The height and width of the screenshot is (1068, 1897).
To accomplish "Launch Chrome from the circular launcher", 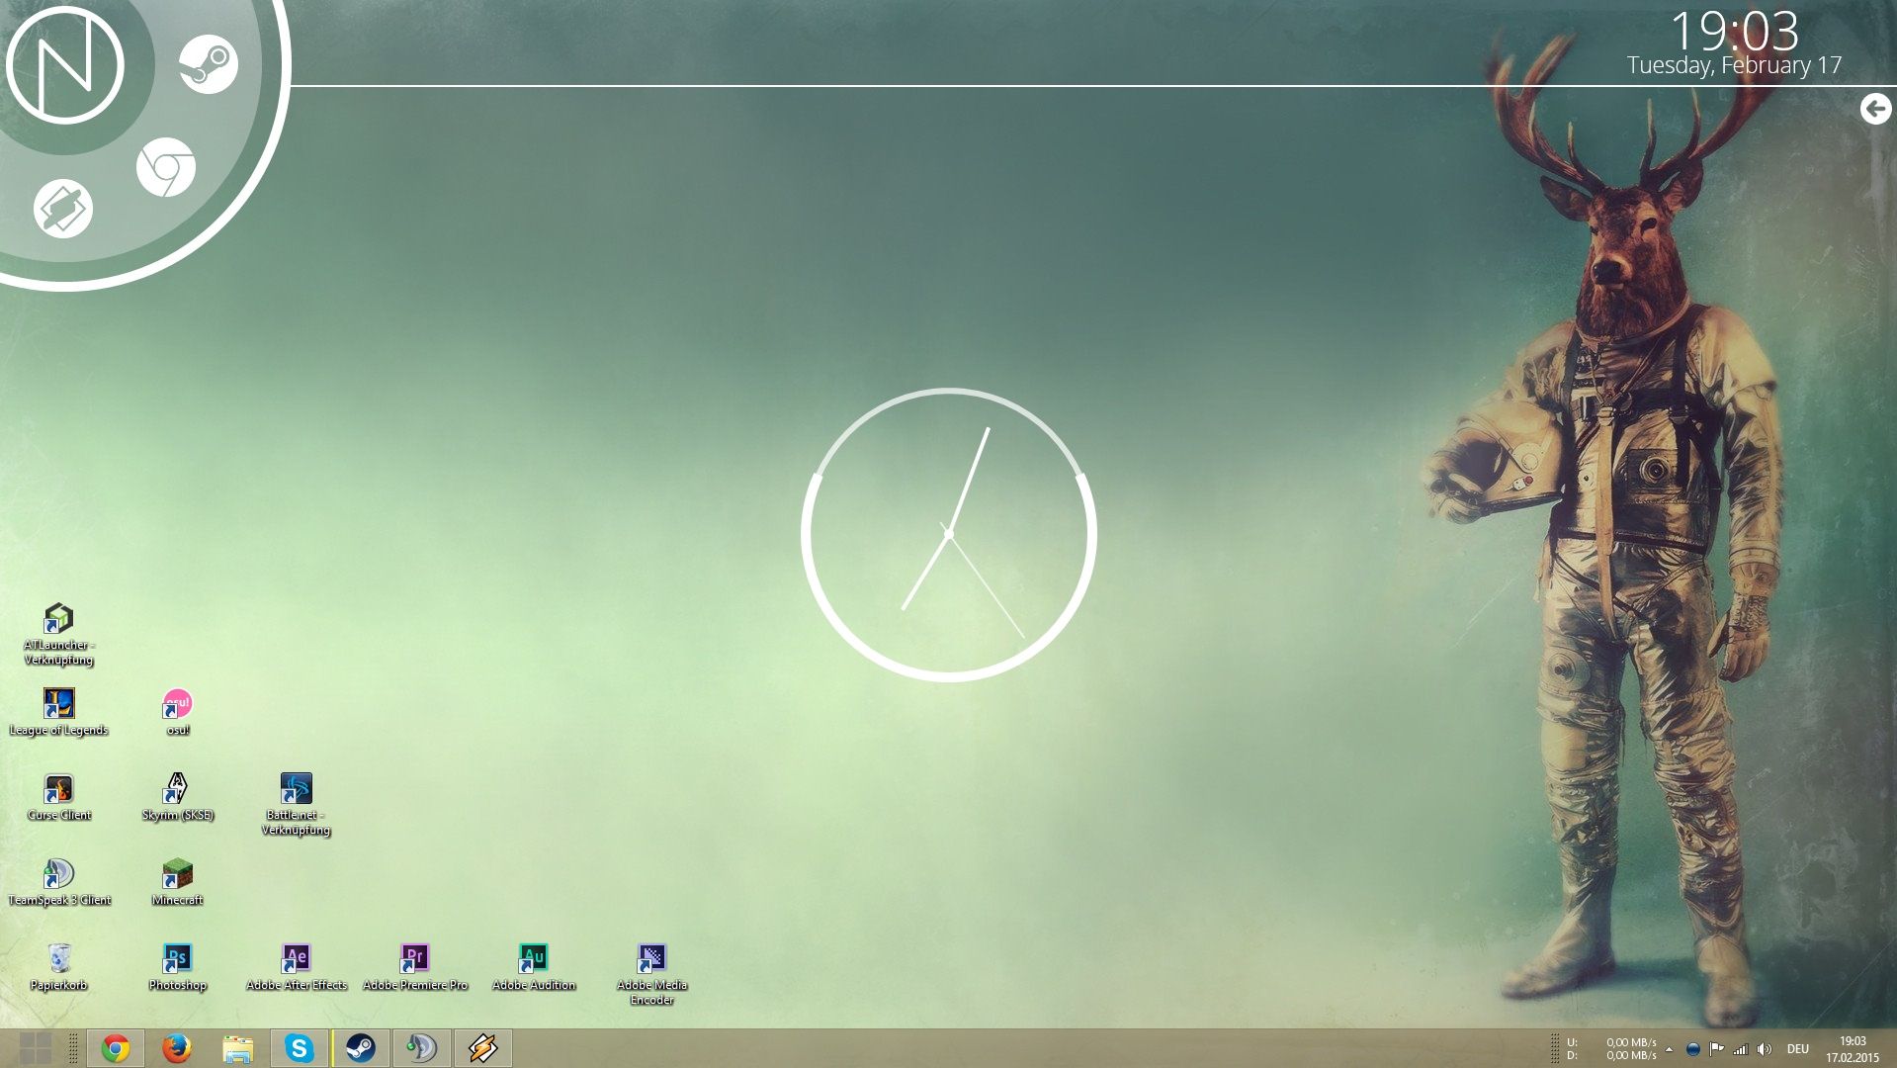I will 165,167.
